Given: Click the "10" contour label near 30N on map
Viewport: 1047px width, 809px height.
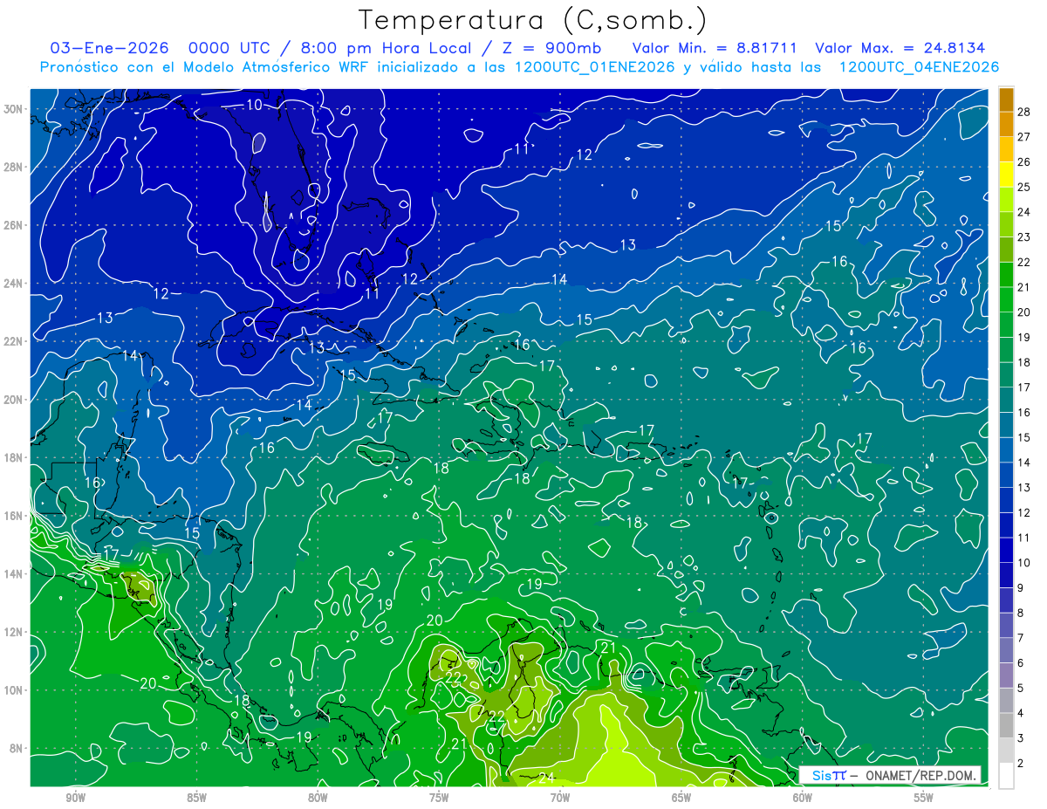Looking at the screenshot, I should (x=254, y=105).
